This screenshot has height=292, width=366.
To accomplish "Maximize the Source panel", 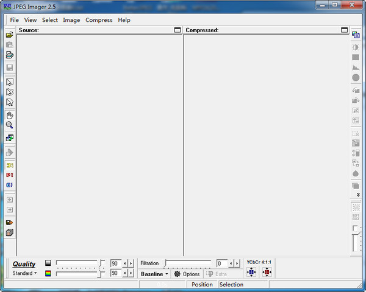I will tap(178, 30).
